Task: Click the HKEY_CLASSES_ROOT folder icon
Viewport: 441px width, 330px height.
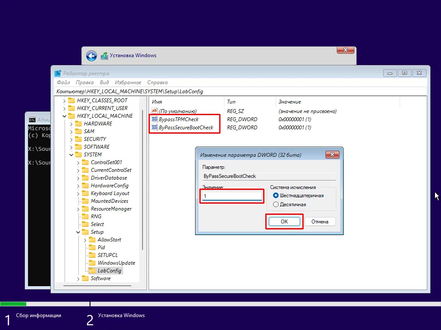Action: (x=72, y=101)
